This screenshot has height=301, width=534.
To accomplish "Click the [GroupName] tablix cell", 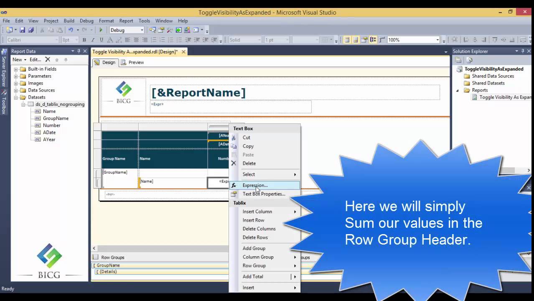I will [x=120, y=172].
